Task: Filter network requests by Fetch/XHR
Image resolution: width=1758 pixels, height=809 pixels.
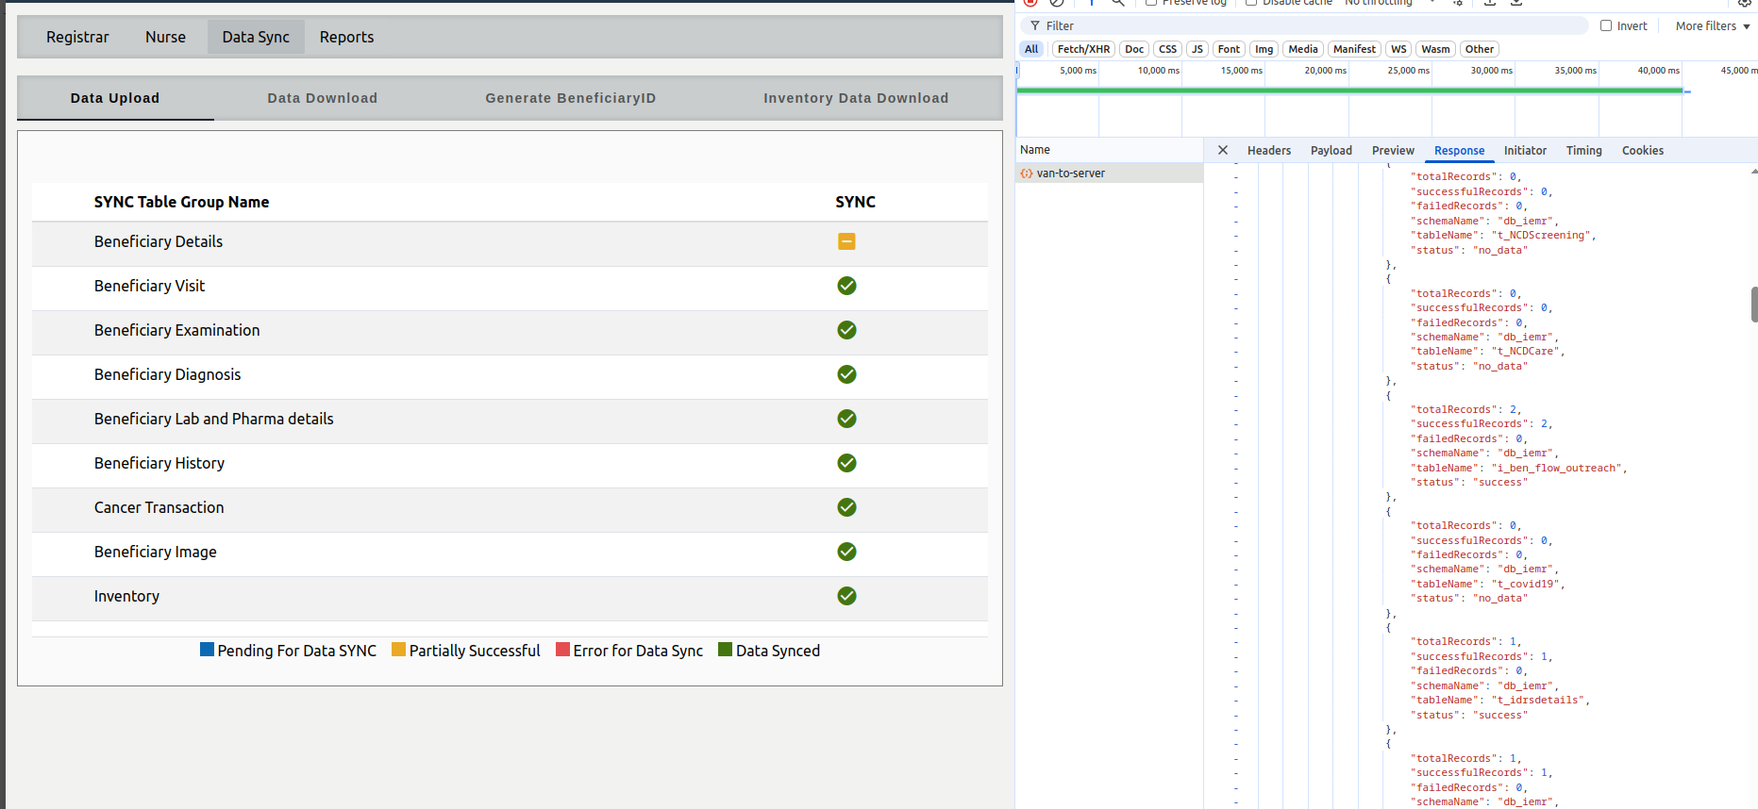Action: pyautogui.click(x=1083, y=49)
